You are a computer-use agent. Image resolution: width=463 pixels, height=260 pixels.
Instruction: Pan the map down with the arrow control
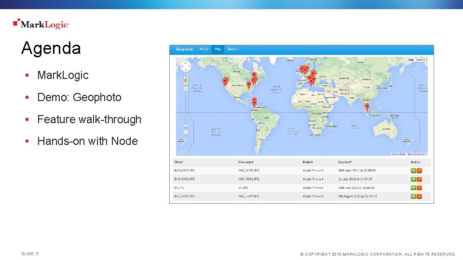click(186, 70)
